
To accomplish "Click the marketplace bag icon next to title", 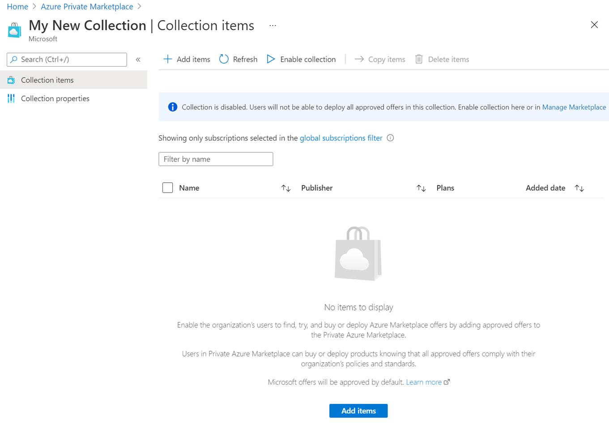I will coord(14,30).
